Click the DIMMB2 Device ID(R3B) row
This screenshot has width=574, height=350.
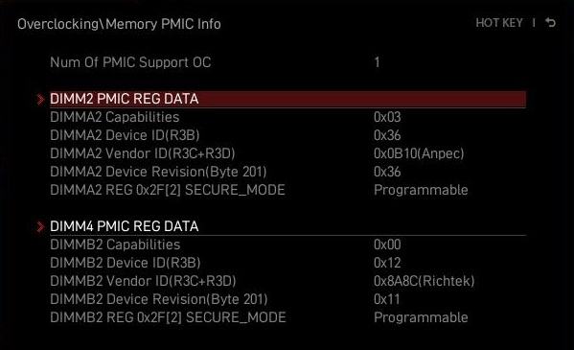[x=287, y=263]
